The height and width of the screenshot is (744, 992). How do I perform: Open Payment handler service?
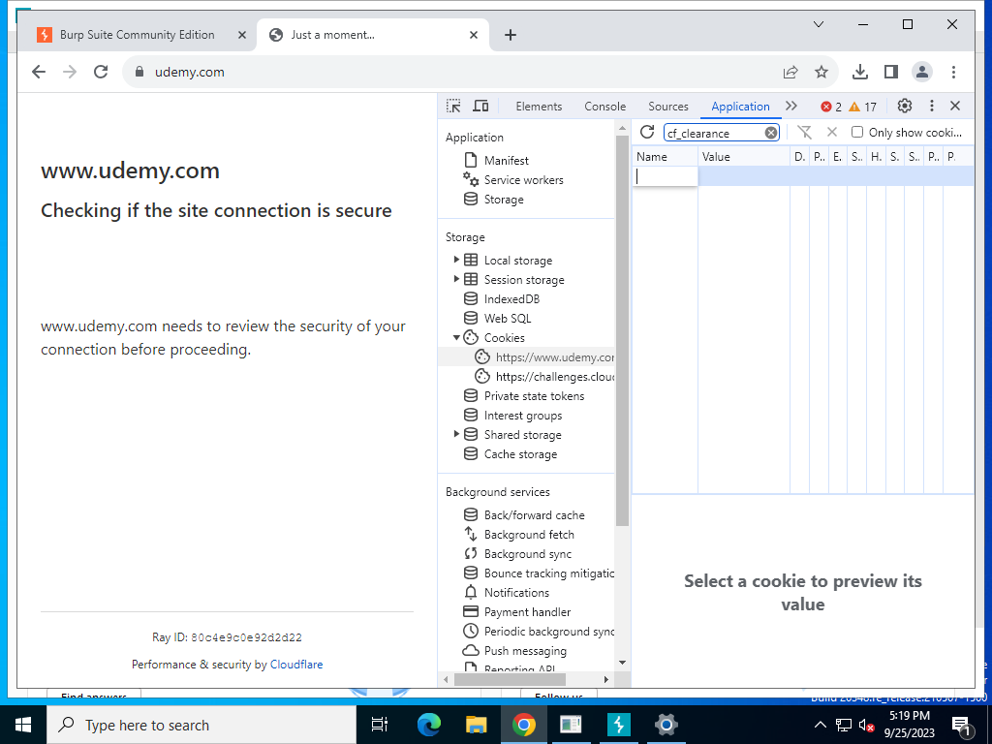click(527, 612)
